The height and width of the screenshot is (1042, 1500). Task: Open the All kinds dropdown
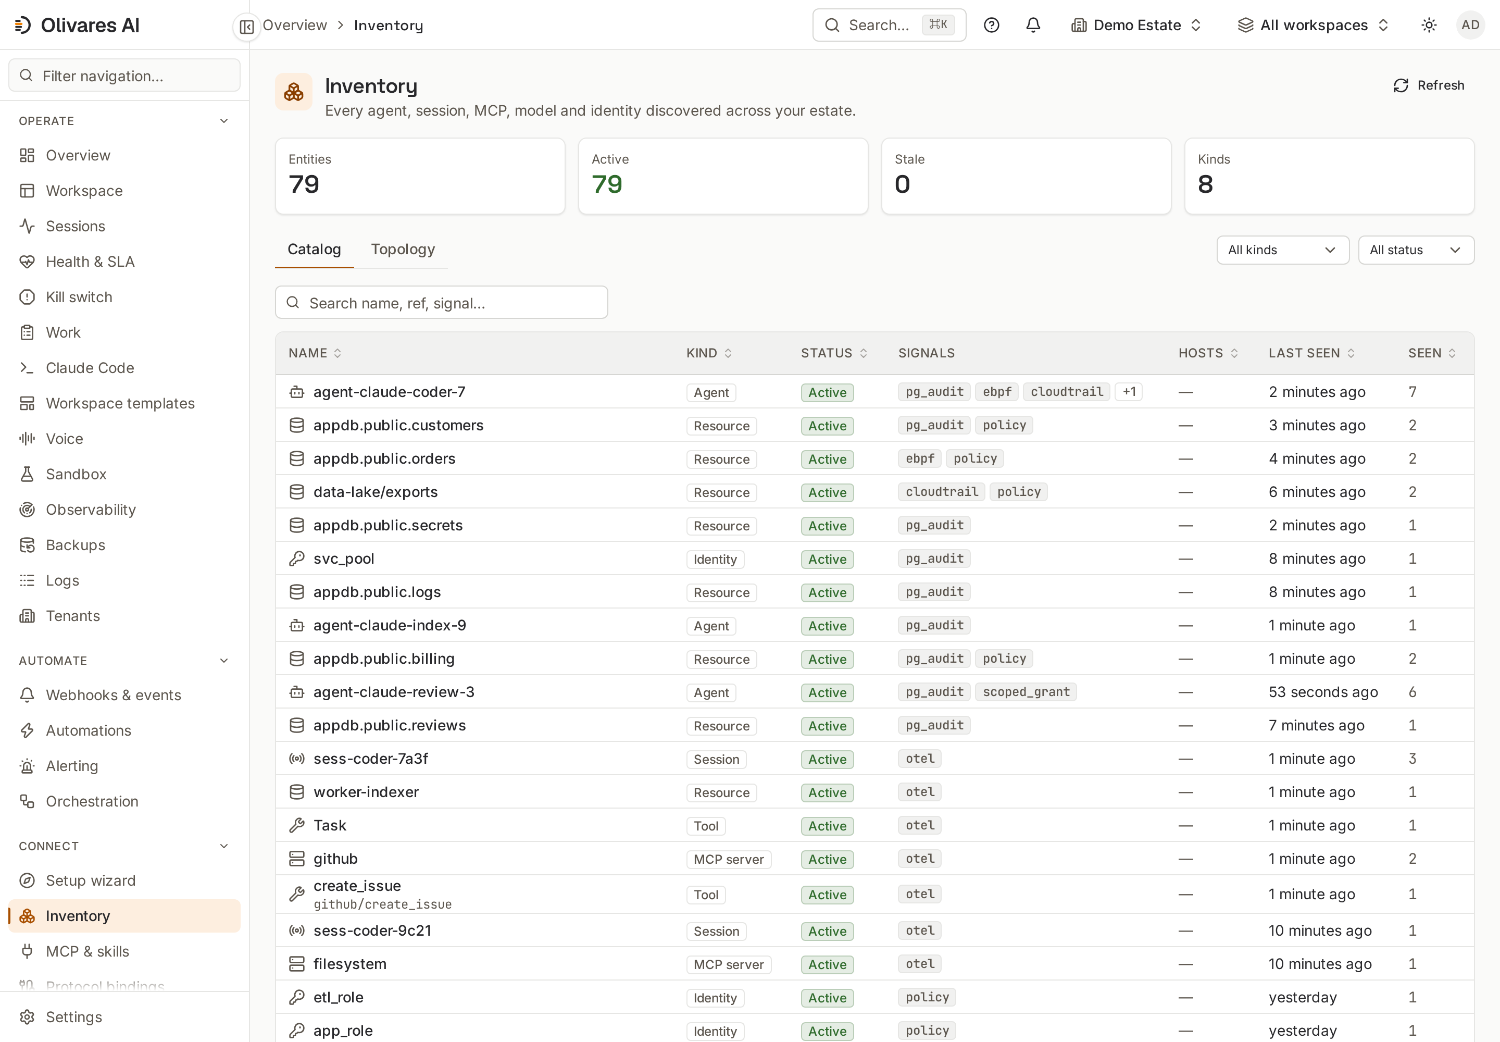[x=1283, y=250]
